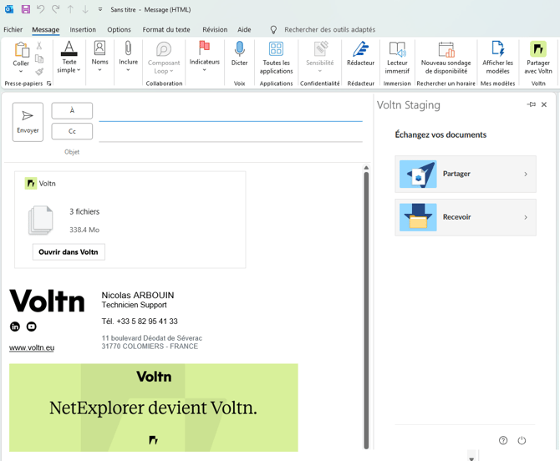The image size is (560, 461).
Task: Go to next item with down arrow
Action: pos(85,9)
